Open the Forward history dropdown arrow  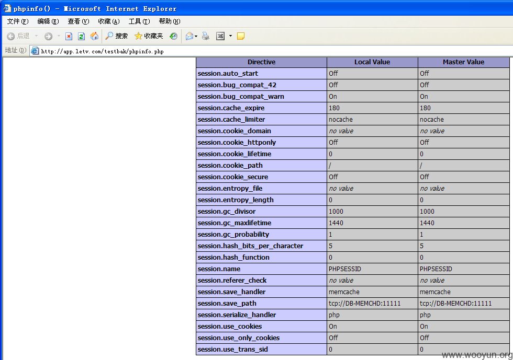(59, 36)
